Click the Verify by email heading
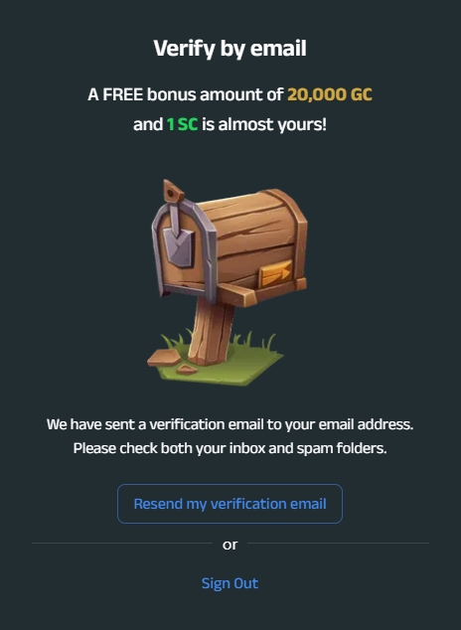The height and width of the screenshot is (630, 461). (x=230, y=49)
